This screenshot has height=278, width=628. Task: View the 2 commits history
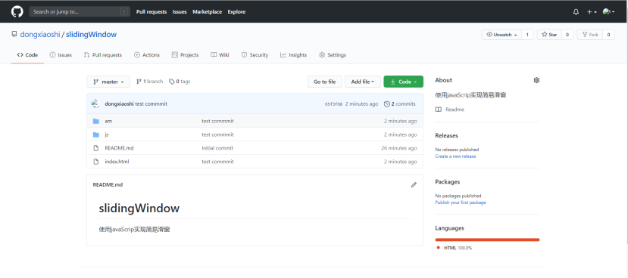(400, 103)
